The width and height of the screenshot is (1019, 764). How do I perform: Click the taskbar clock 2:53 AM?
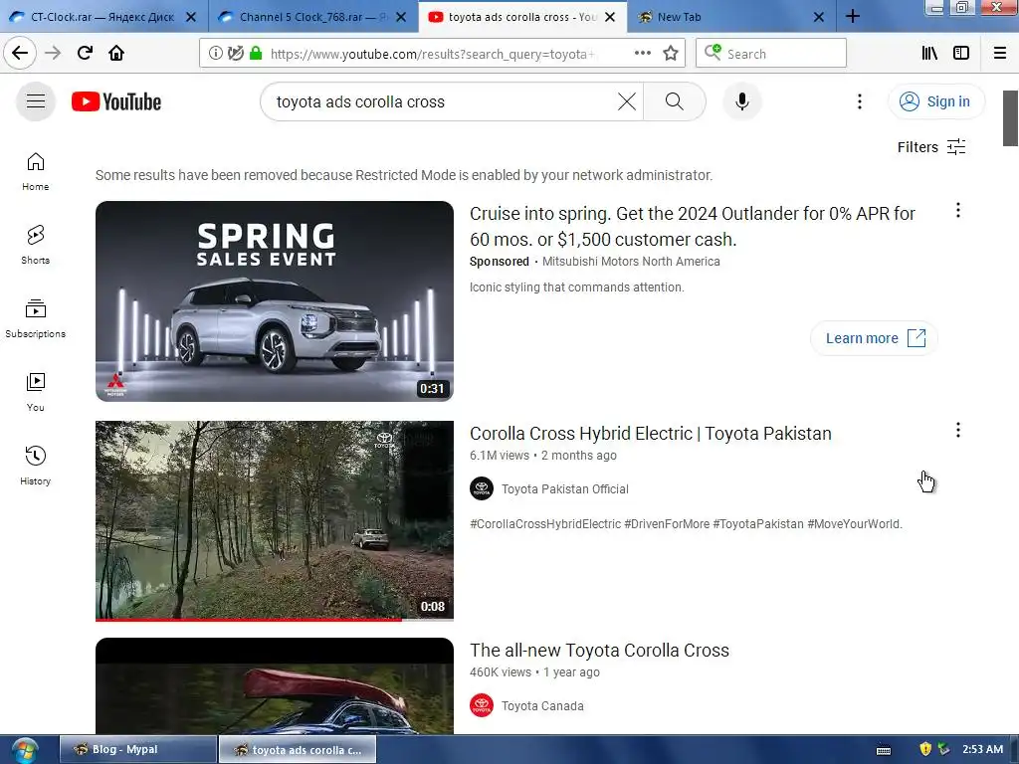982,749
